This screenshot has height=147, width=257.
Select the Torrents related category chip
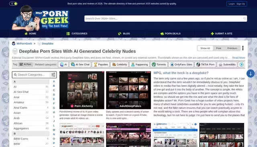pyautogui.click(x=159, y=65)
